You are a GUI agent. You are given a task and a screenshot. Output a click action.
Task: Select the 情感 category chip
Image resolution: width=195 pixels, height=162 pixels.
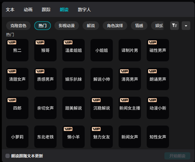pos(139,26)
